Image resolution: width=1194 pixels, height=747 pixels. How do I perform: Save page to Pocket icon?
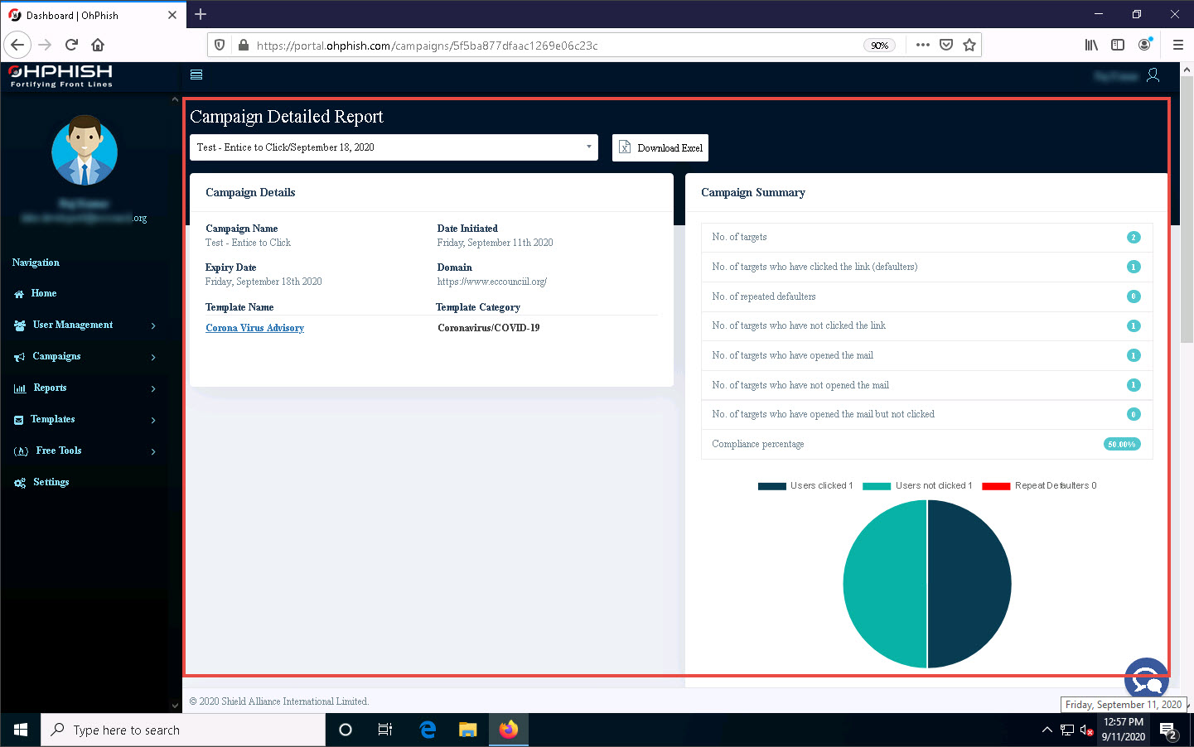click(946, 45)
